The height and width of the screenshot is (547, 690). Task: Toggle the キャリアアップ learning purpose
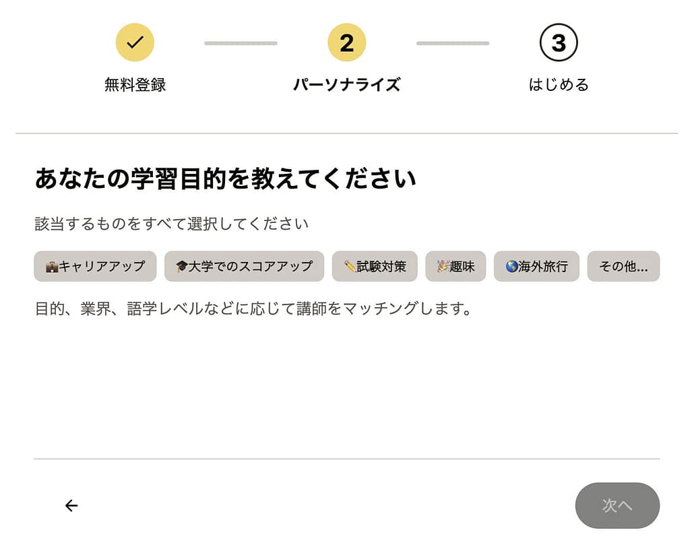[94, 267]
